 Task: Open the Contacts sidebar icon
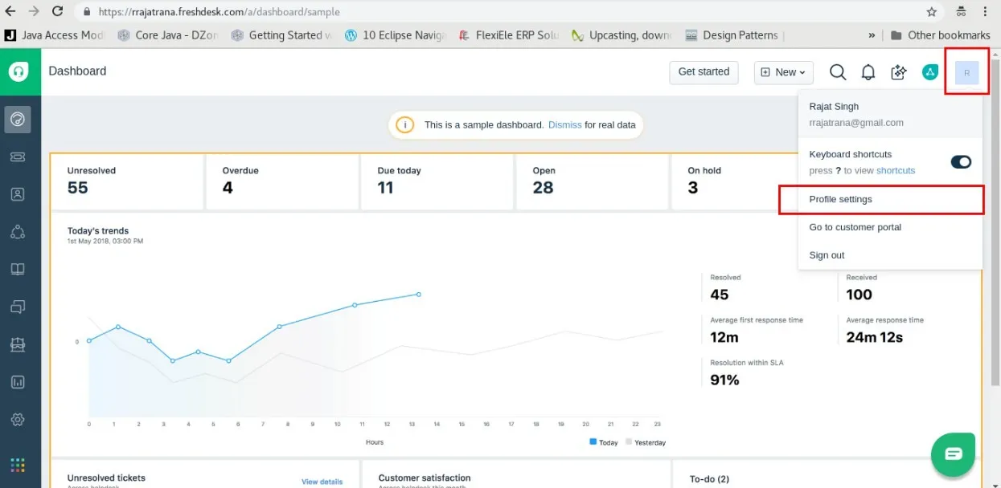18,194
